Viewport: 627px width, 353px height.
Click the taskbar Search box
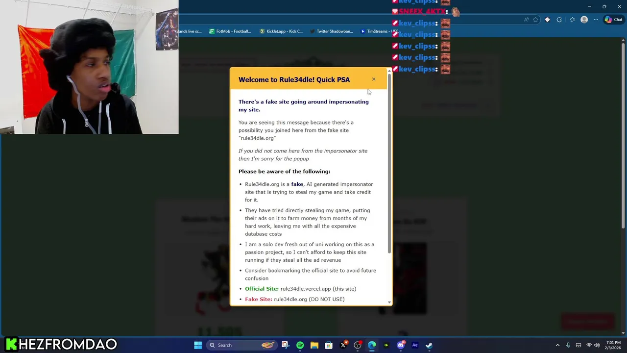pos(242,345)
